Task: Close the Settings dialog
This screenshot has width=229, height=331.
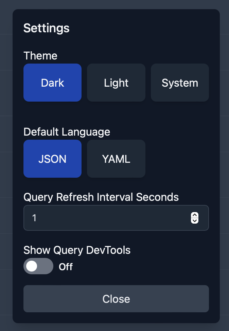Action: [116, 299]
